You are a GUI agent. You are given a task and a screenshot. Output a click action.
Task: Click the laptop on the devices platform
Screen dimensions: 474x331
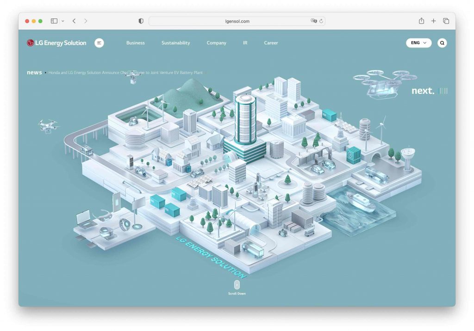(85, 219)
